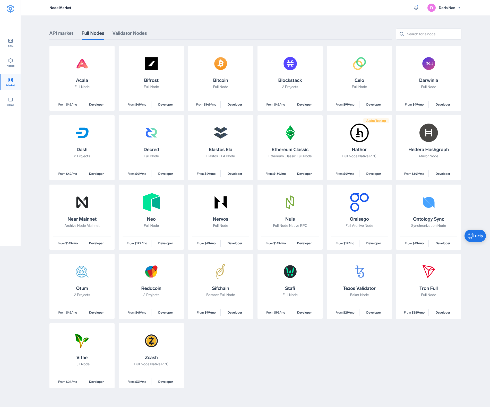Click the Help button

click(475, 236)
